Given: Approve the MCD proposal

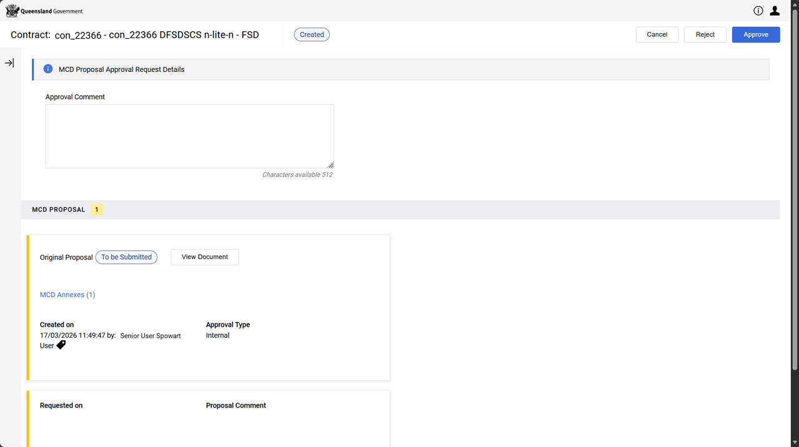Looking at the screenshot, I should pos(755,34).
